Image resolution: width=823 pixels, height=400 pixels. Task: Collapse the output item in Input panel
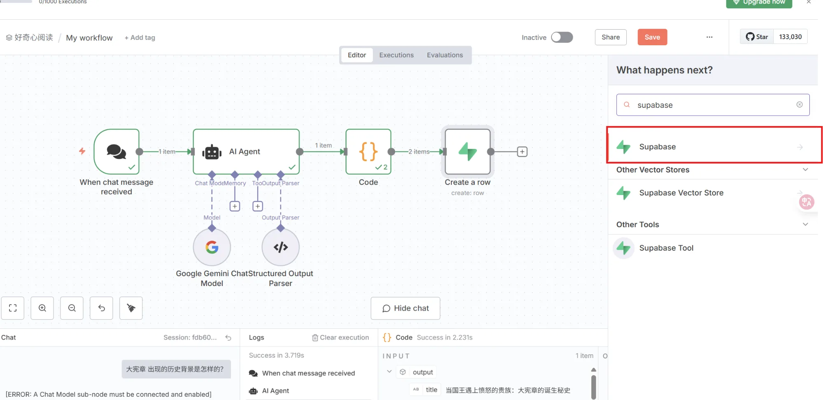(389, 372)
